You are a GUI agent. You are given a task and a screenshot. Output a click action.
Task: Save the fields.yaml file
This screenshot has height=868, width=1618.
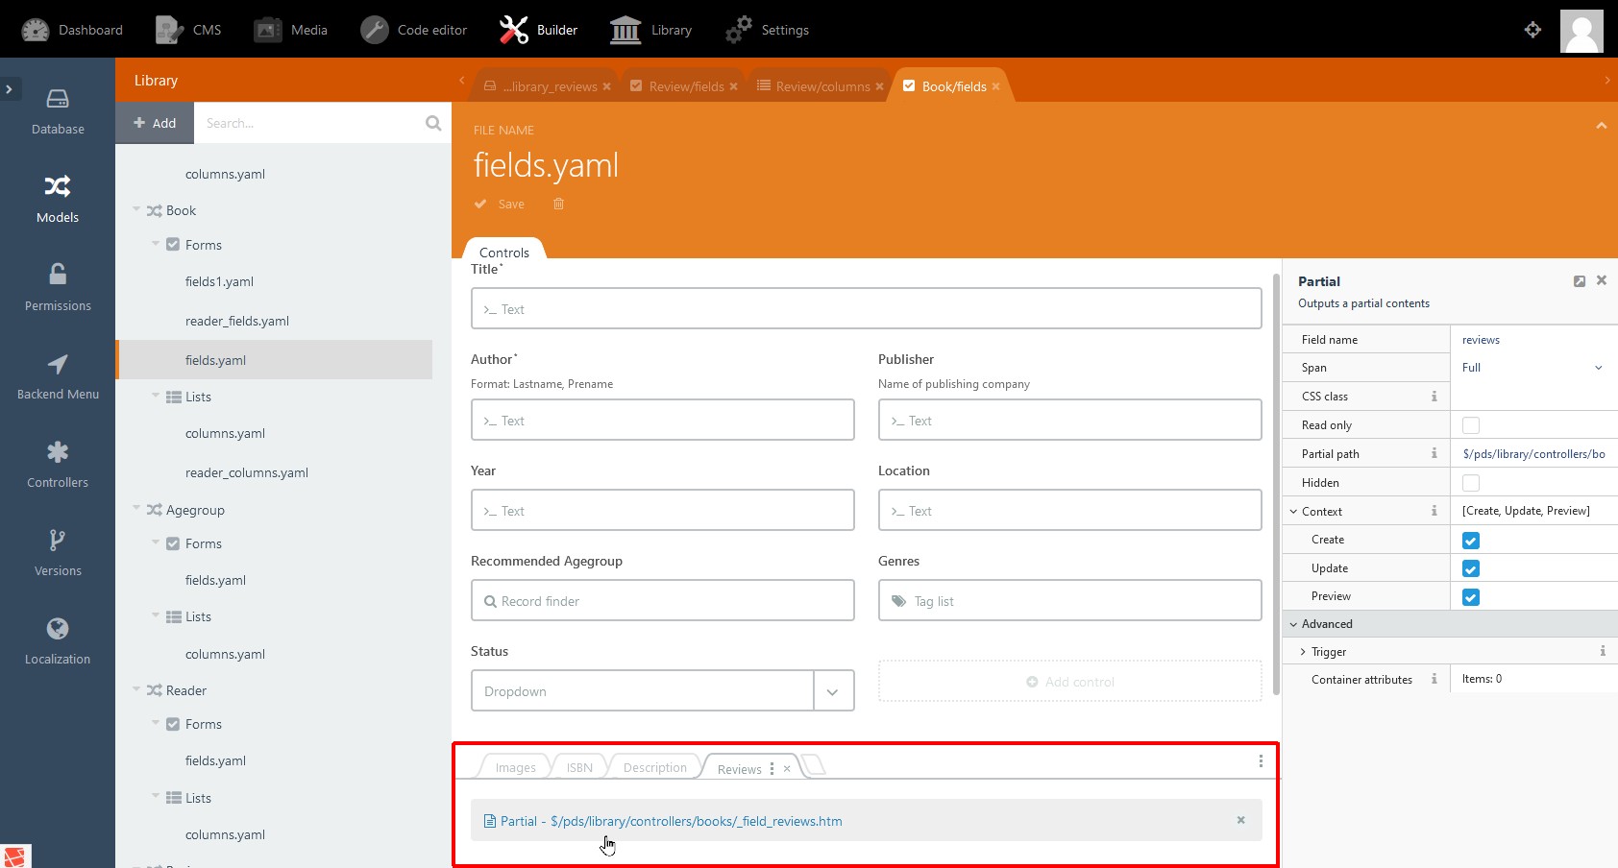point(501,204)
